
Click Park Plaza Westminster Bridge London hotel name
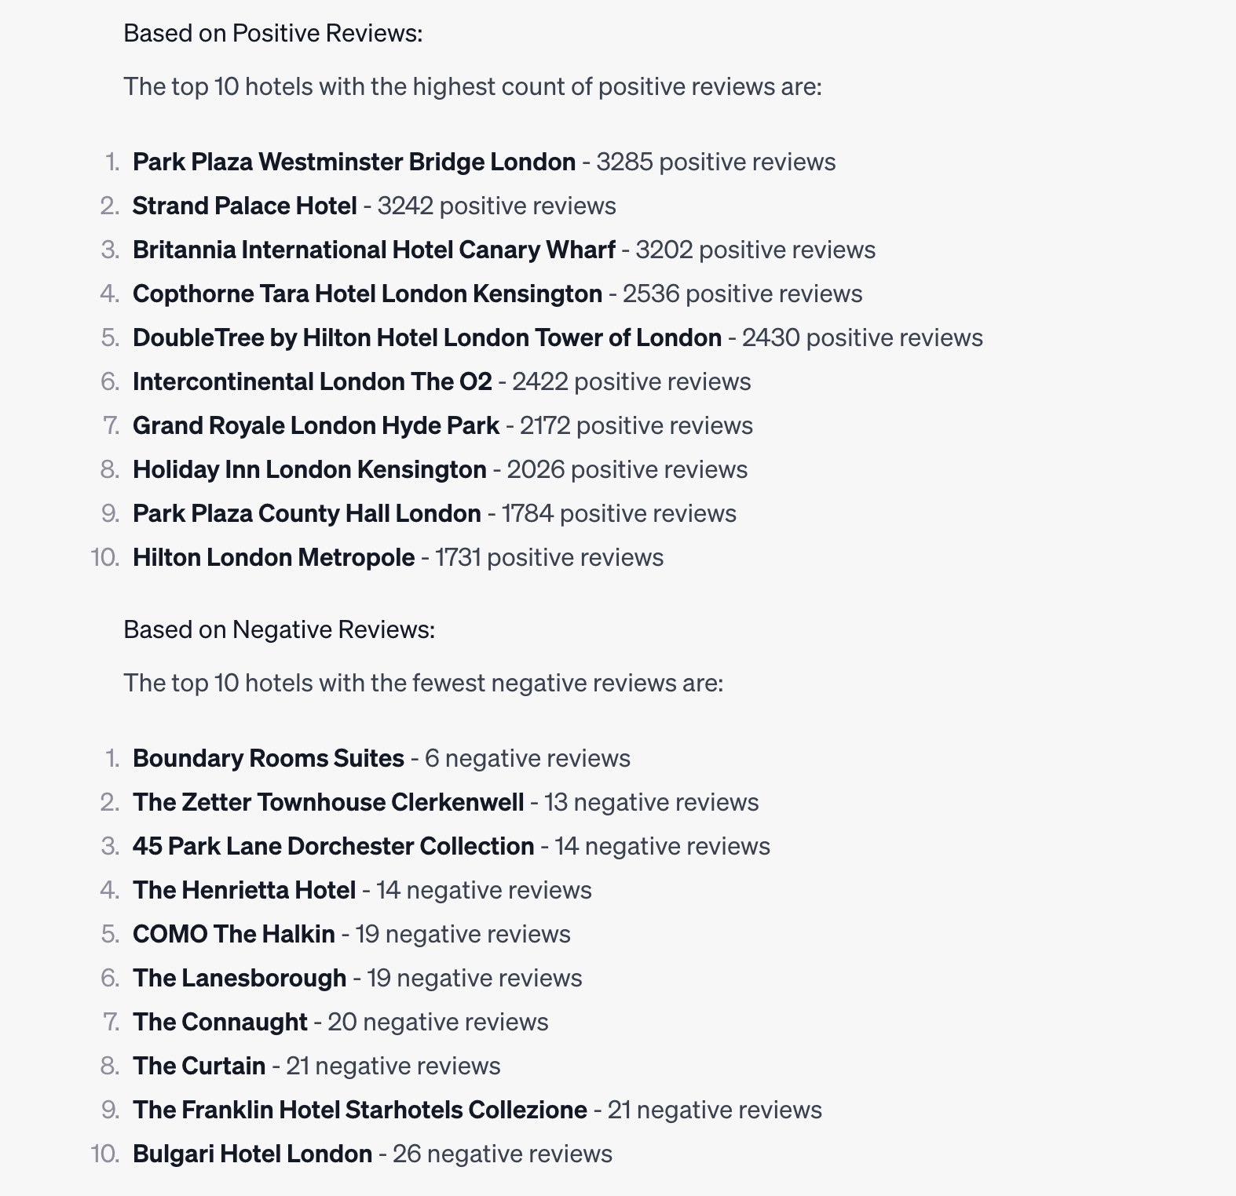pos(354,162)
